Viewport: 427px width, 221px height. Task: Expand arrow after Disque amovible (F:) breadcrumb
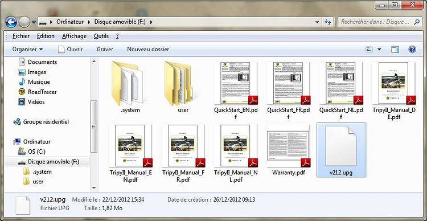pos(151,22)
